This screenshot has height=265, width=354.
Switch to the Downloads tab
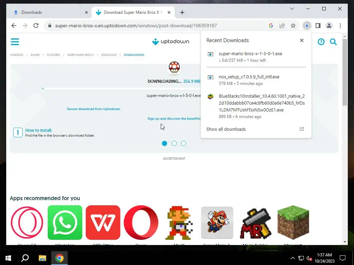pyautogui.click(x=49, y=12)
